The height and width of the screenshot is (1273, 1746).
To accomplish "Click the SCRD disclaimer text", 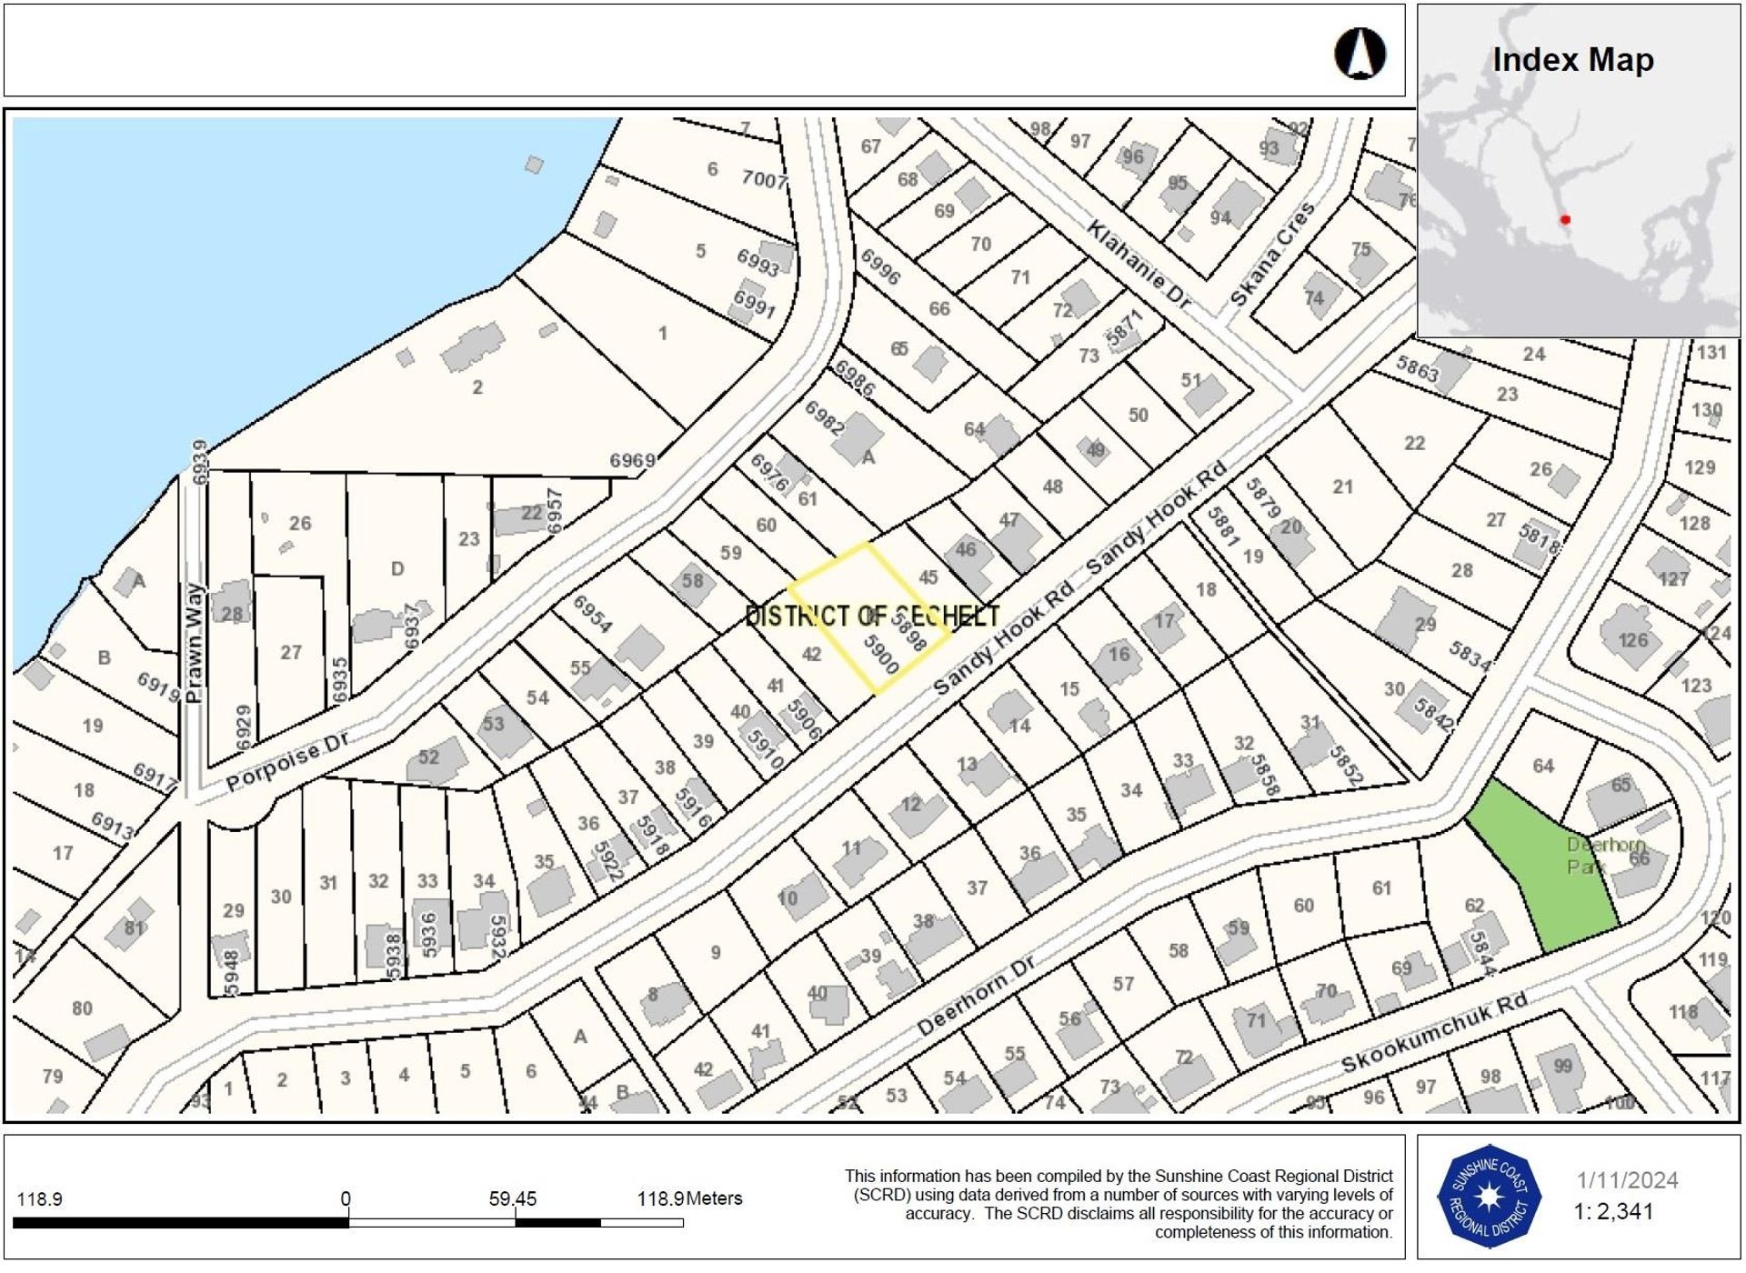I will tap(1119, 1204).
